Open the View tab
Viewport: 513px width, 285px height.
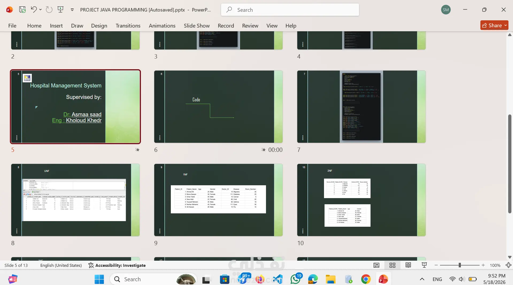[272, 26]
